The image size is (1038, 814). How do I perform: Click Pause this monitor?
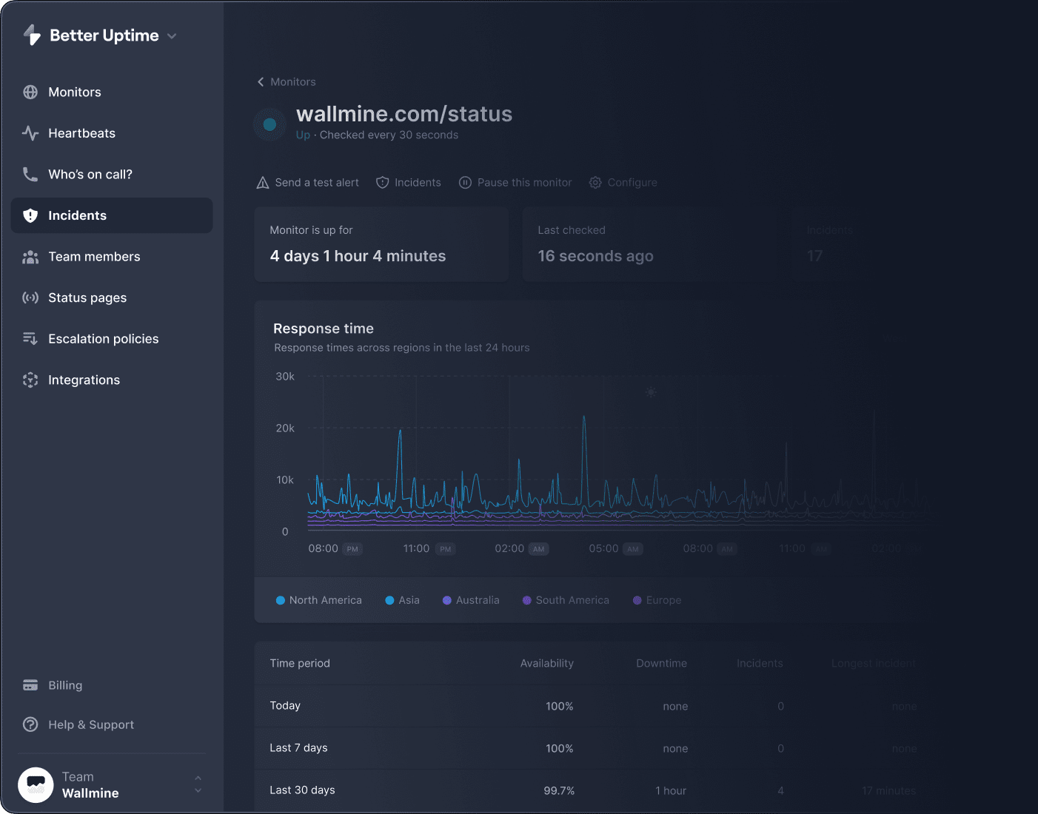[x=524, y=183]
